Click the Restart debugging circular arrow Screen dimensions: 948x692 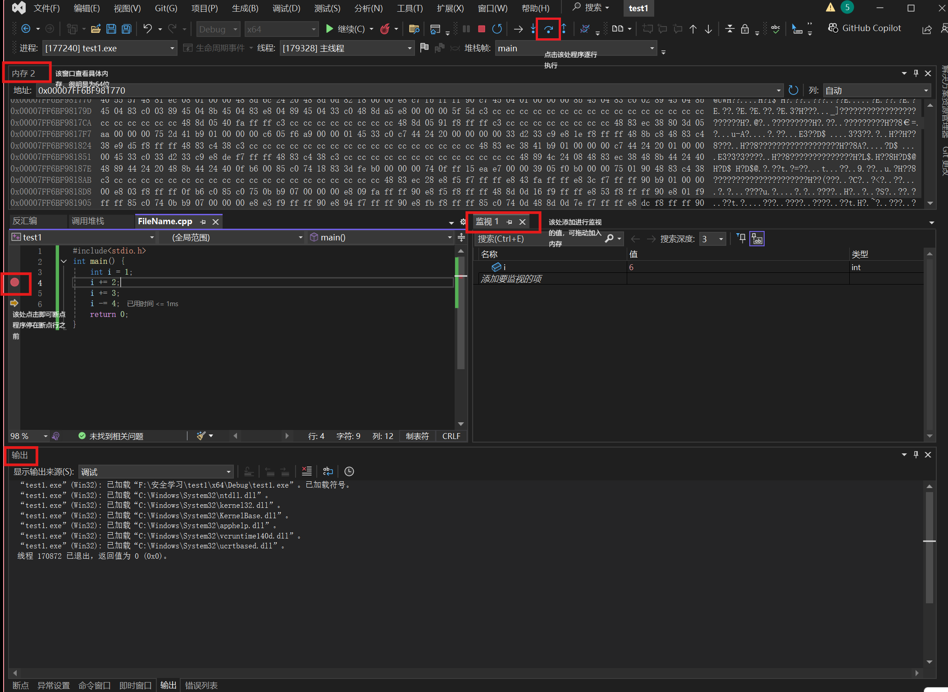(x=497, y=29)
